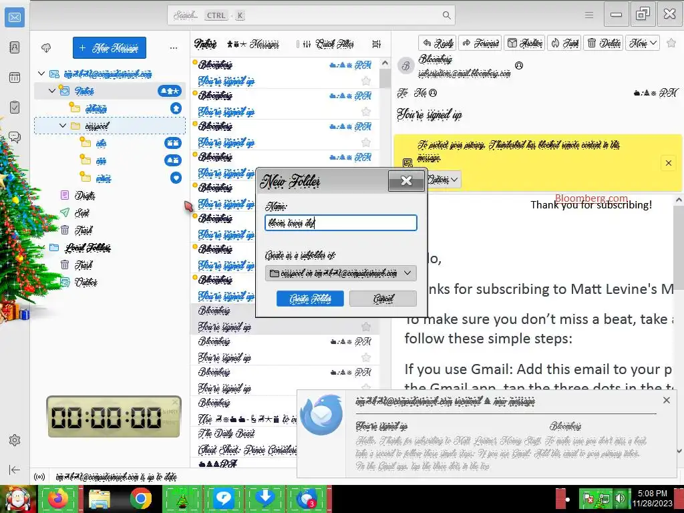Dismiss the new mail notification popup
Screen dimensions: 684x513
(x=666, y=400)
